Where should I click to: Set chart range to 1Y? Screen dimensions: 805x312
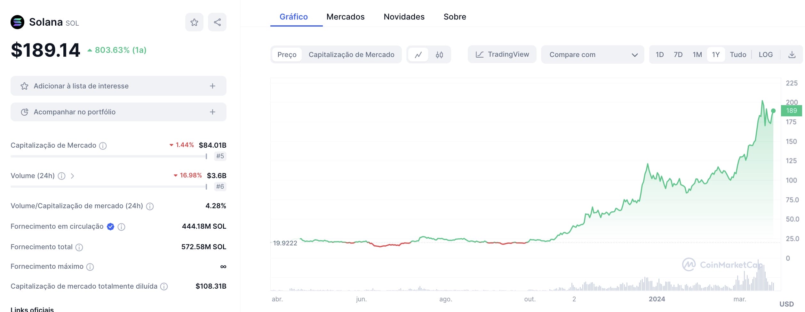(716, 55)
